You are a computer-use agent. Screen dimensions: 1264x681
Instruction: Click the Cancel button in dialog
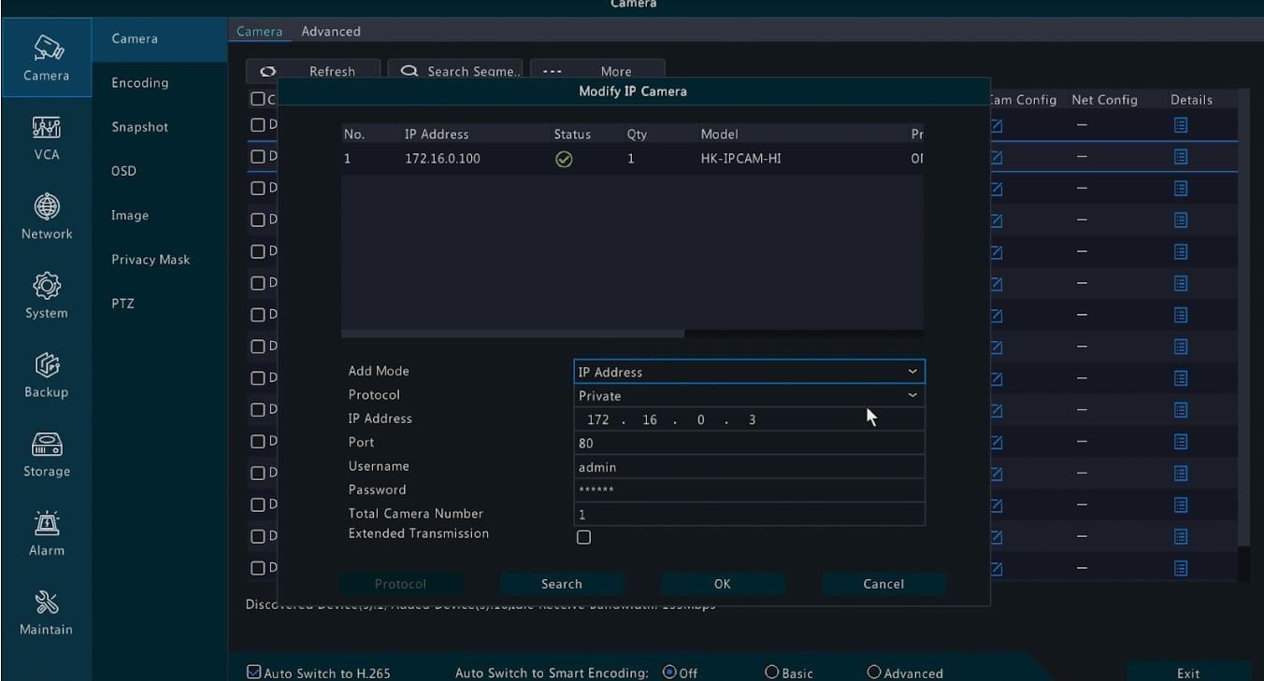click(883, 584)
